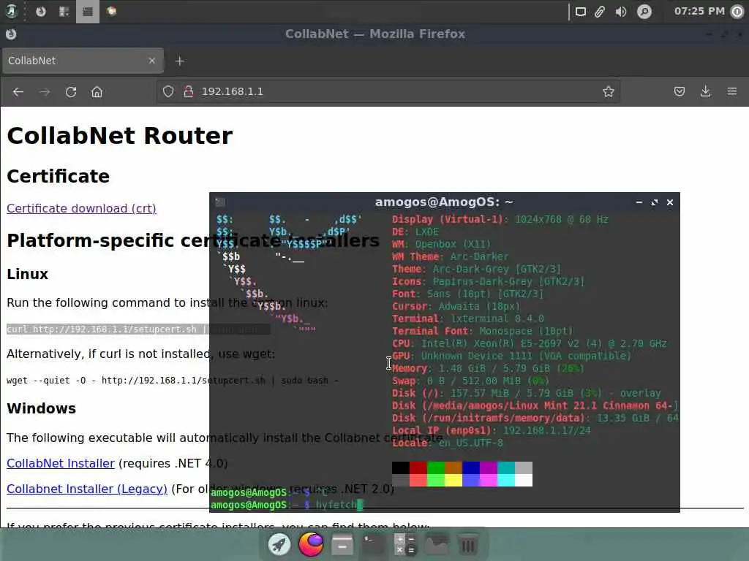749x561 pixels.
Task: Go back in Firefox history
Action: pyautogui.click(x=18, y=91)
